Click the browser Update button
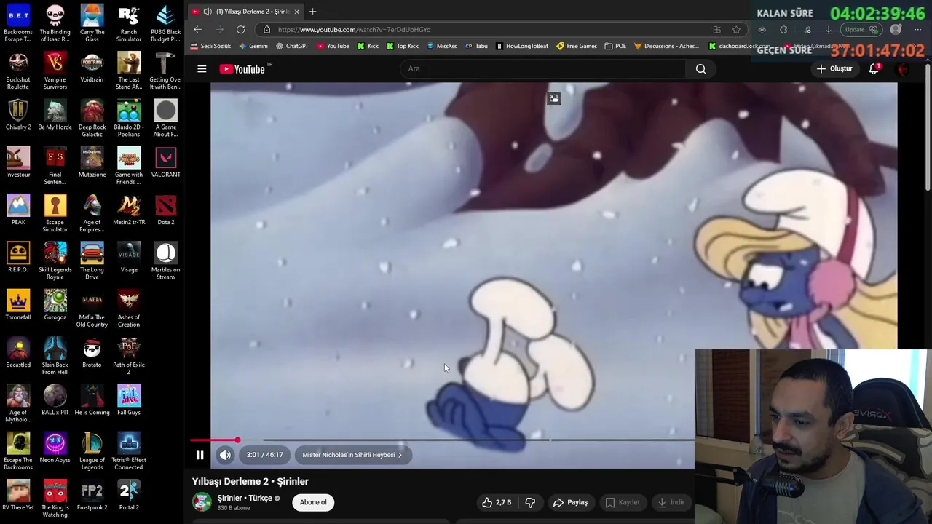Viewport: 932px width, 524px height. (861, 30)
